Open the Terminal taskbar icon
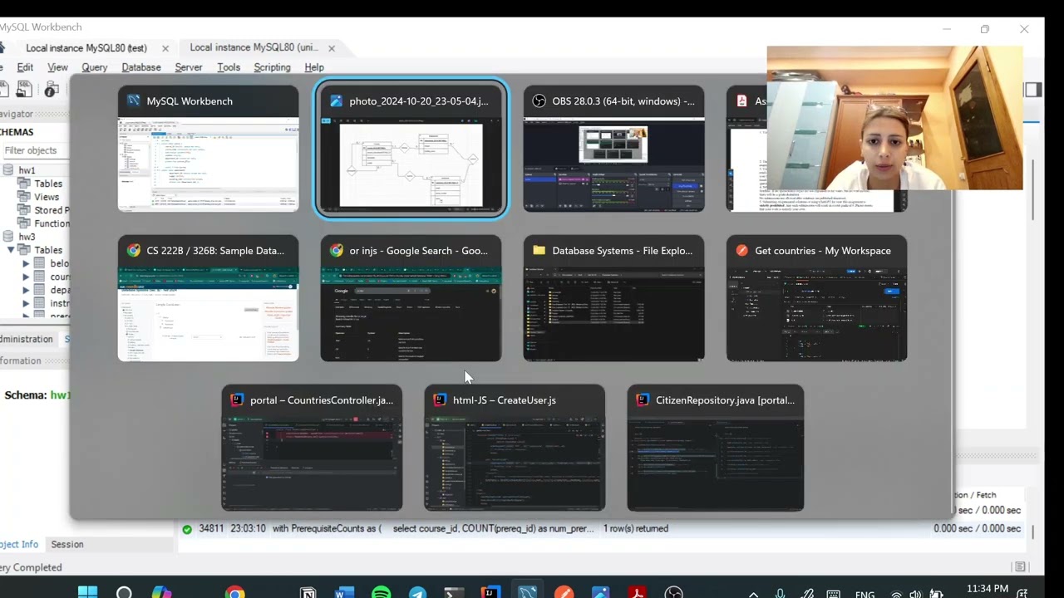The image size is (1064, 598). [x=454, y=593]
